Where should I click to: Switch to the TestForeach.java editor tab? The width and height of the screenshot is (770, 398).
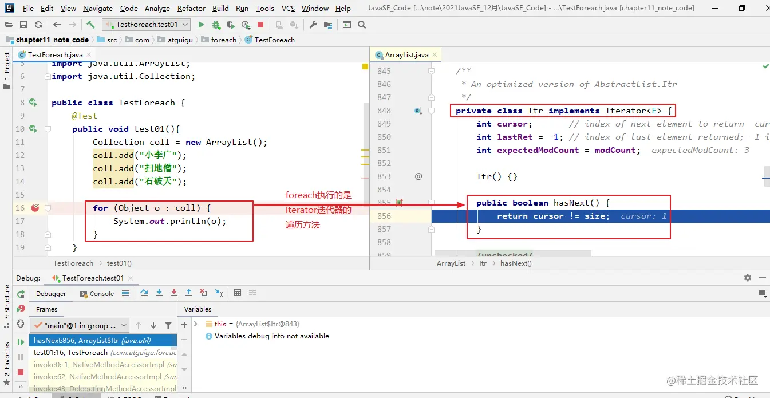pos(56,55)
